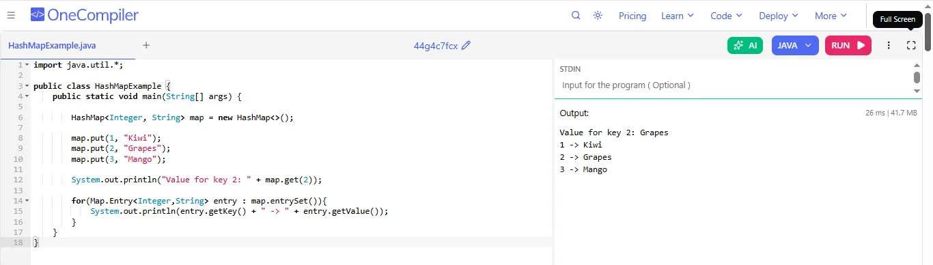
Task: Click the 'map.put(3, "Mango");' line
Action: (118, 159)
